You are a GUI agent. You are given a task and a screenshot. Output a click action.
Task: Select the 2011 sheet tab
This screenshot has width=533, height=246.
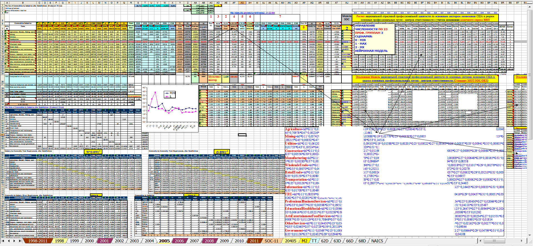pyautogui.click(x=254, y=241)
